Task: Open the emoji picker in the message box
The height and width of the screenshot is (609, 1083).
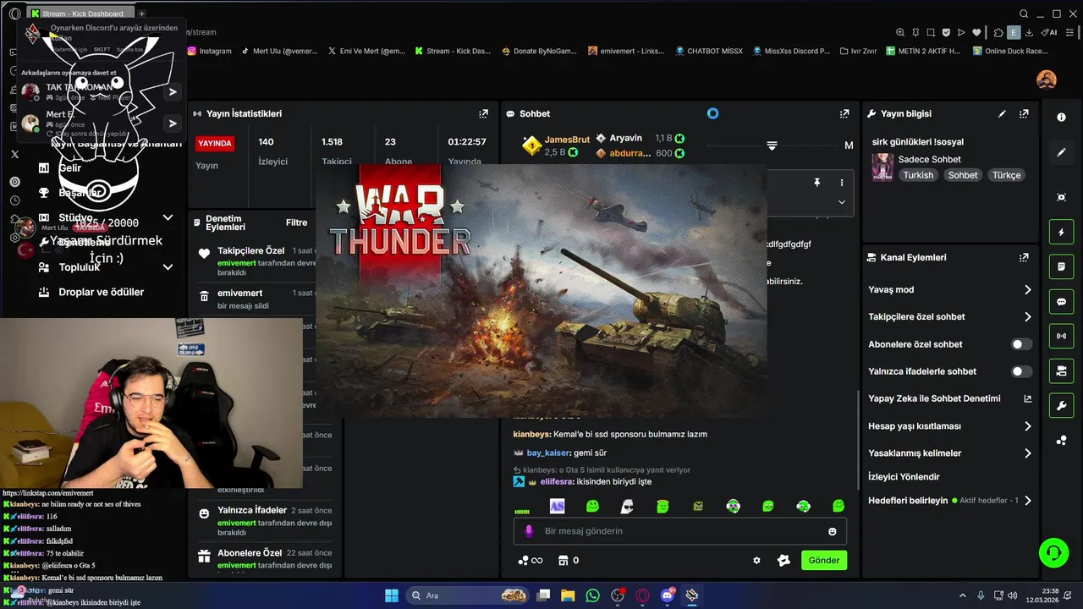Action: point(833,531)
